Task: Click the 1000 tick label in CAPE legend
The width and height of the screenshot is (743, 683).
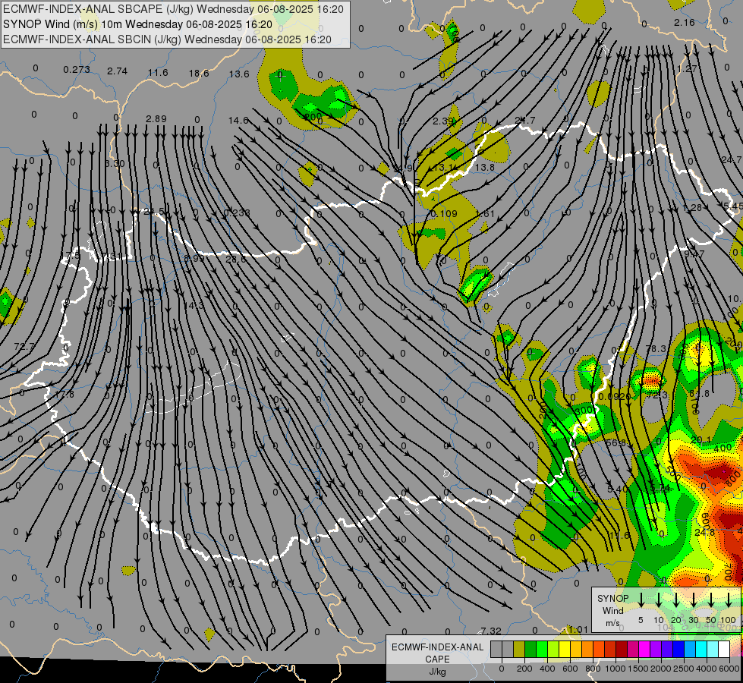Action: (x=615, y=669)
